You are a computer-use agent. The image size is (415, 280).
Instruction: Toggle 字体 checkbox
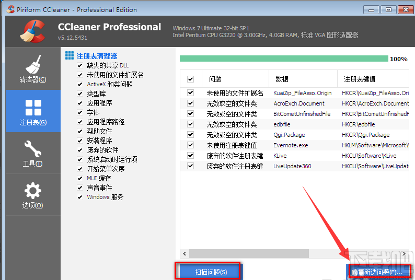(x=80, y=112)
